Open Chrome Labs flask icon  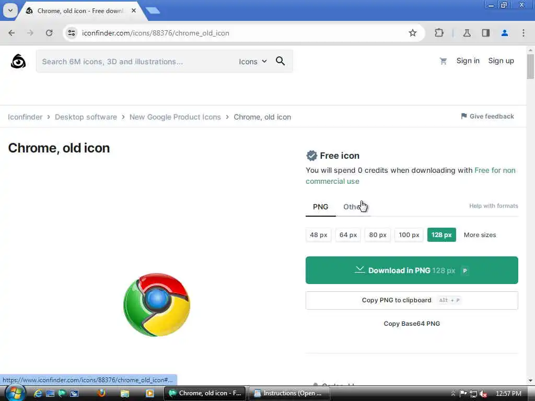tap(467, 33)
